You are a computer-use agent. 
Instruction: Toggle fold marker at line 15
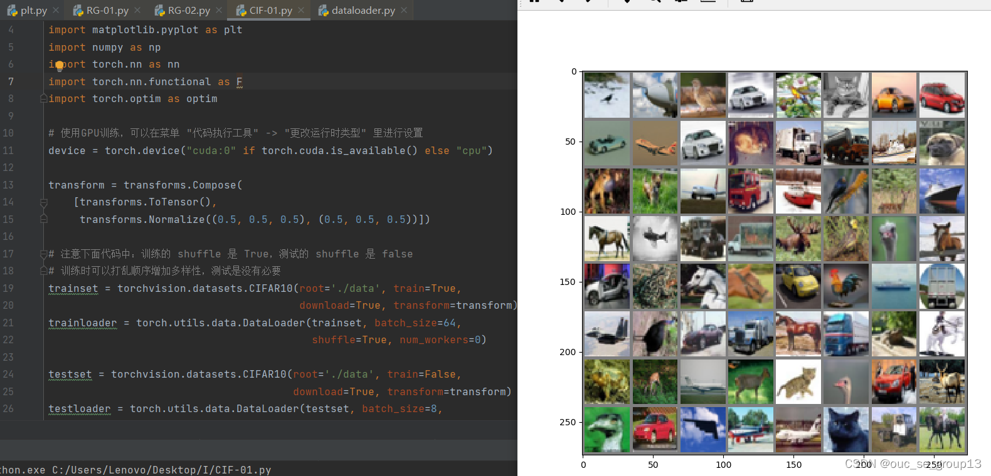pyautogui.click(x=43, y=219)
